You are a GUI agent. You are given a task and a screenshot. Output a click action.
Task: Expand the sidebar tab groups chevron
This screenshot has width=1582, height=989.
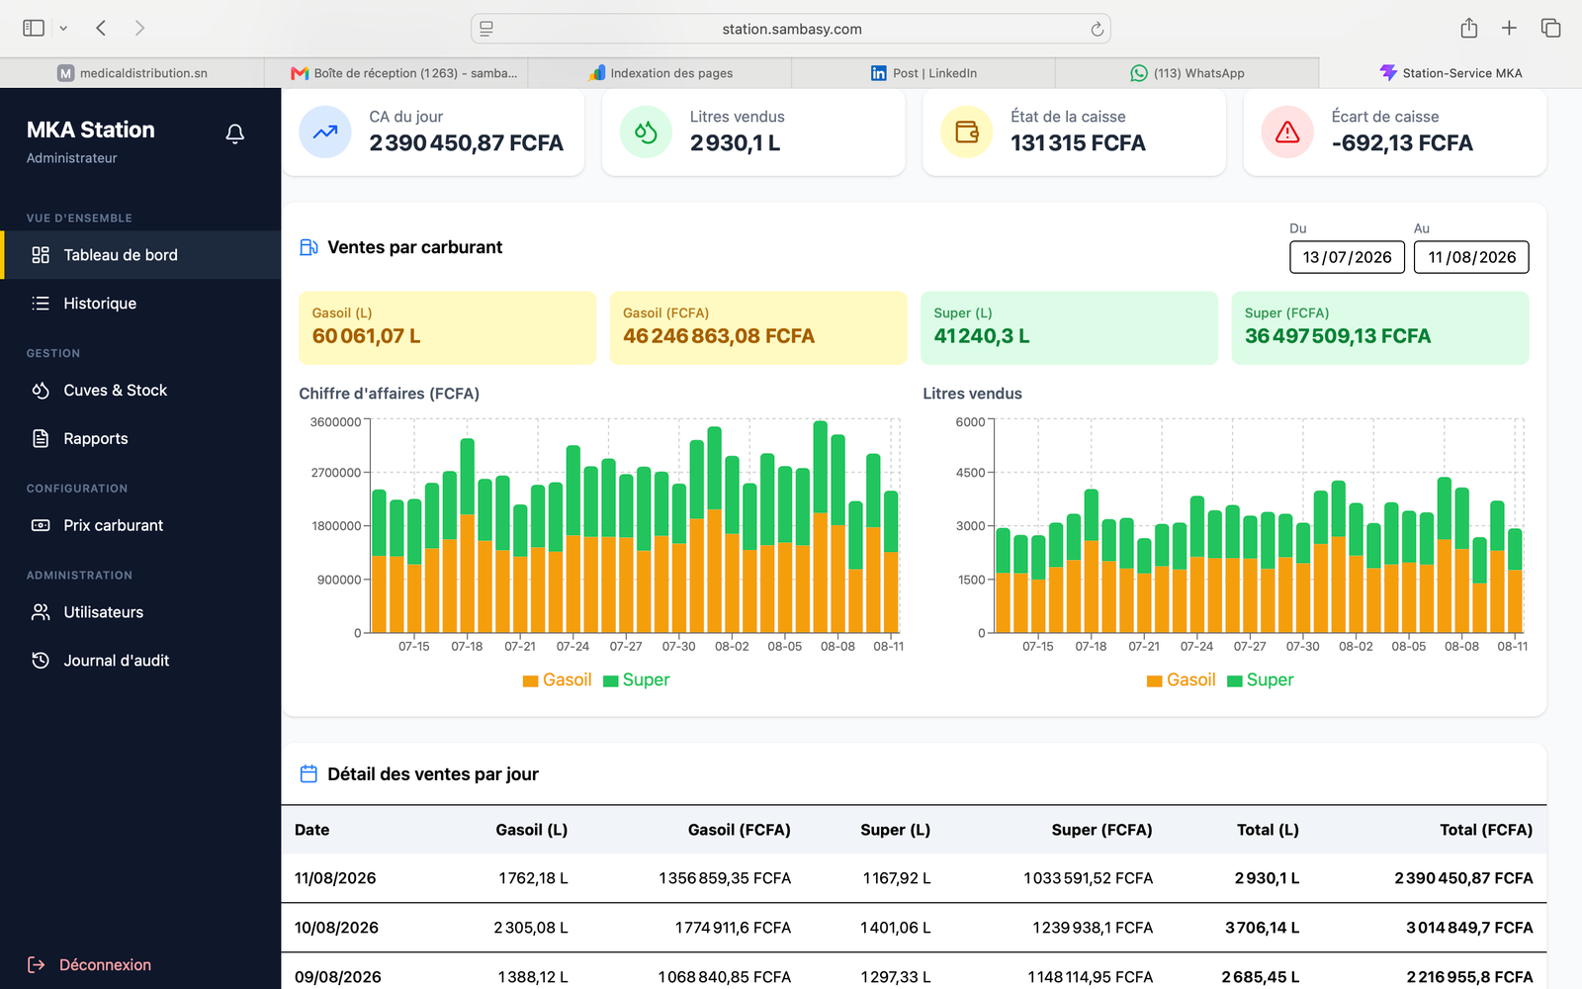click(63, 29)
